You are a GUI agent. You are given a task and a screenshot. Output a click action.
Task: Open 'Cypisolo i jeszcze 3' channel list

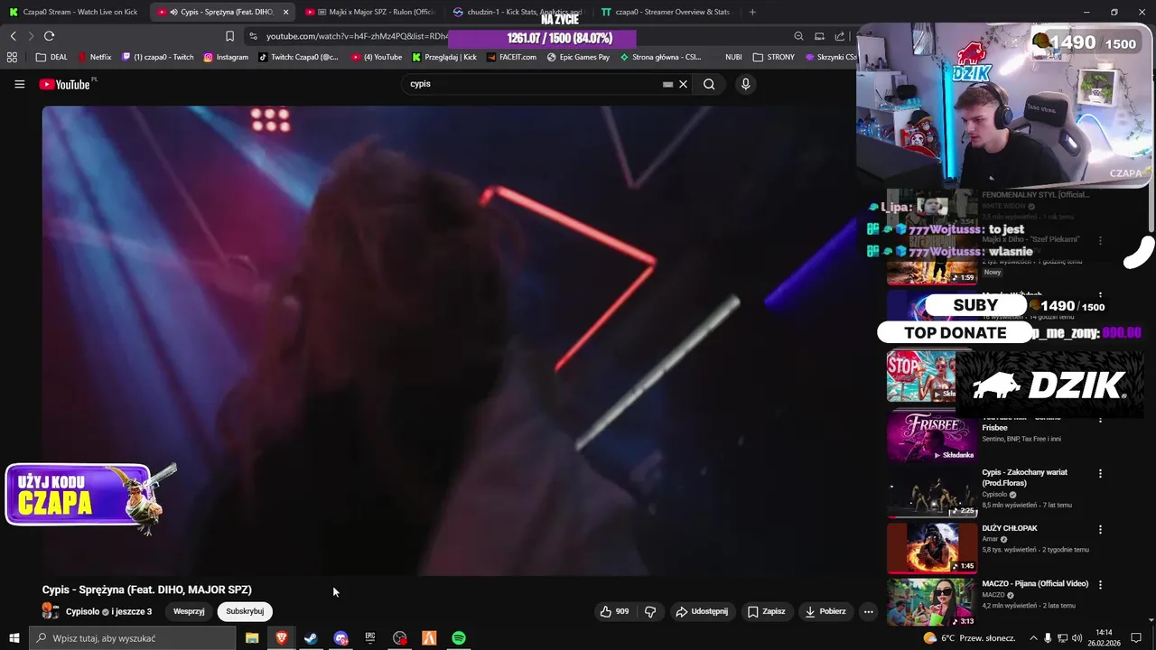[x=108, y=611]
